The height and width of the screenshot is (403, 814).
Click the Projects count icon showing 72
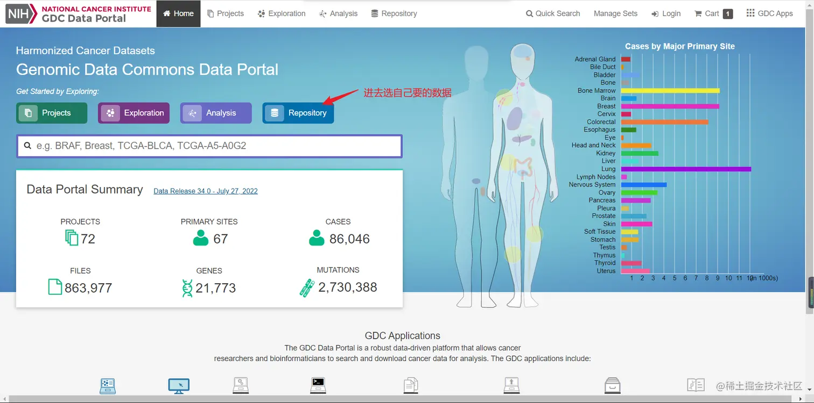click(72, 238)
